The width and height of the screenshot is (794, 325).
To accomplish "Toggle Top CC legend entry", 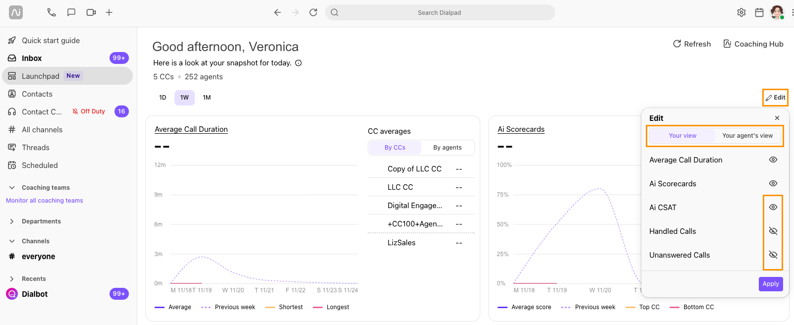I will coord(642,307).
